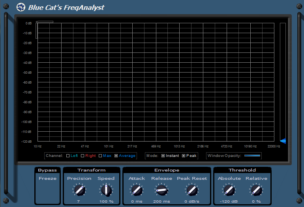Image resolution: width=304 pixels, height=207 pixels.
Task: Click the 0 dB axis label
Action: (28, 23)
